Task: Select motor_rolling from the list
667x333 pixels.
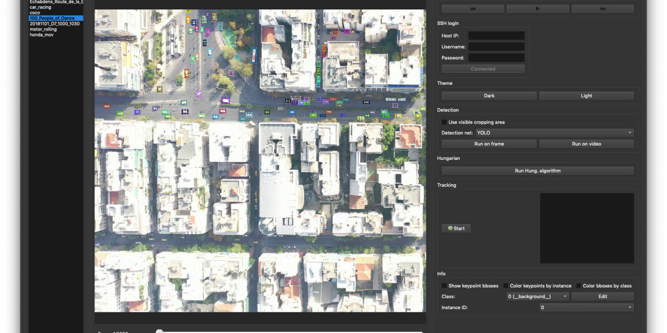Action: tap(43, 29)
